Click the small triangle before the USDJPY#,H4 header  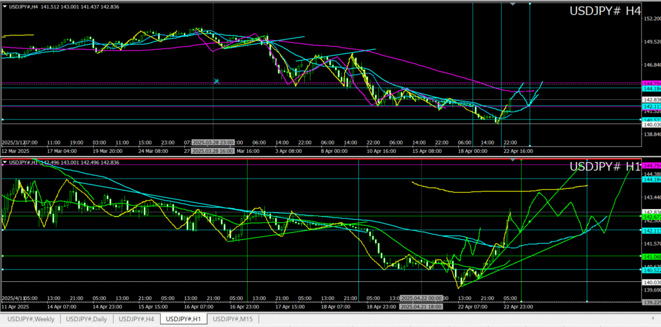(x=5, y=6)
